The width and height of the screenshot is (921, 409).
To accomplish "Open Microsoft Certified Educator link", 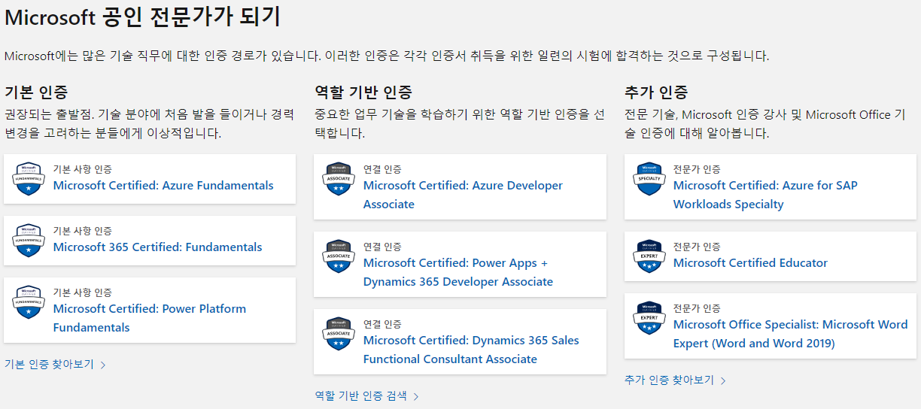I will coord(750,263).
